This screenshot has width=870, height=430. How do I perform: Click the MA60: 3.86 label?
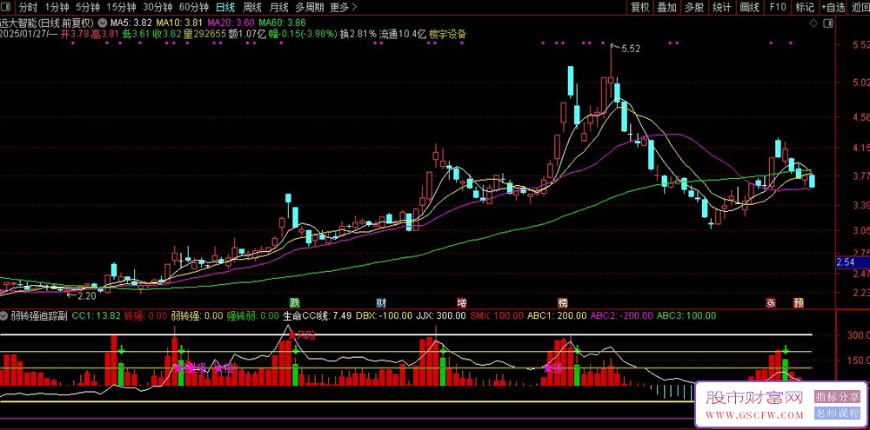coord(282,23)
